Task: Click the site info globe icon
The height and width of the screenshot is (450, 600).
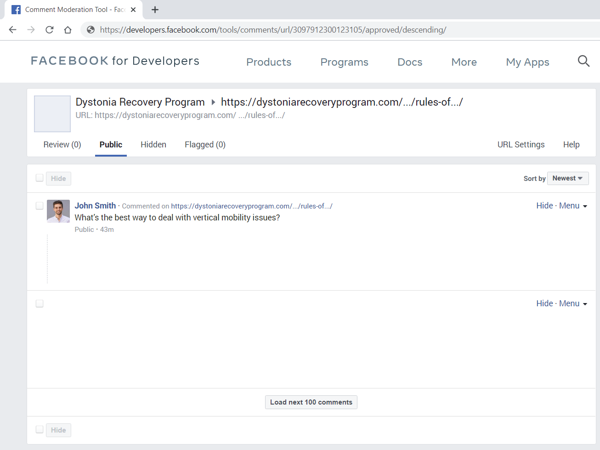Action: pos(91,30)
